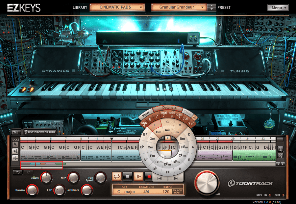
Task: Select the 7-5 chord modifier
Action: pyautogui.click(x=185, y=119)
